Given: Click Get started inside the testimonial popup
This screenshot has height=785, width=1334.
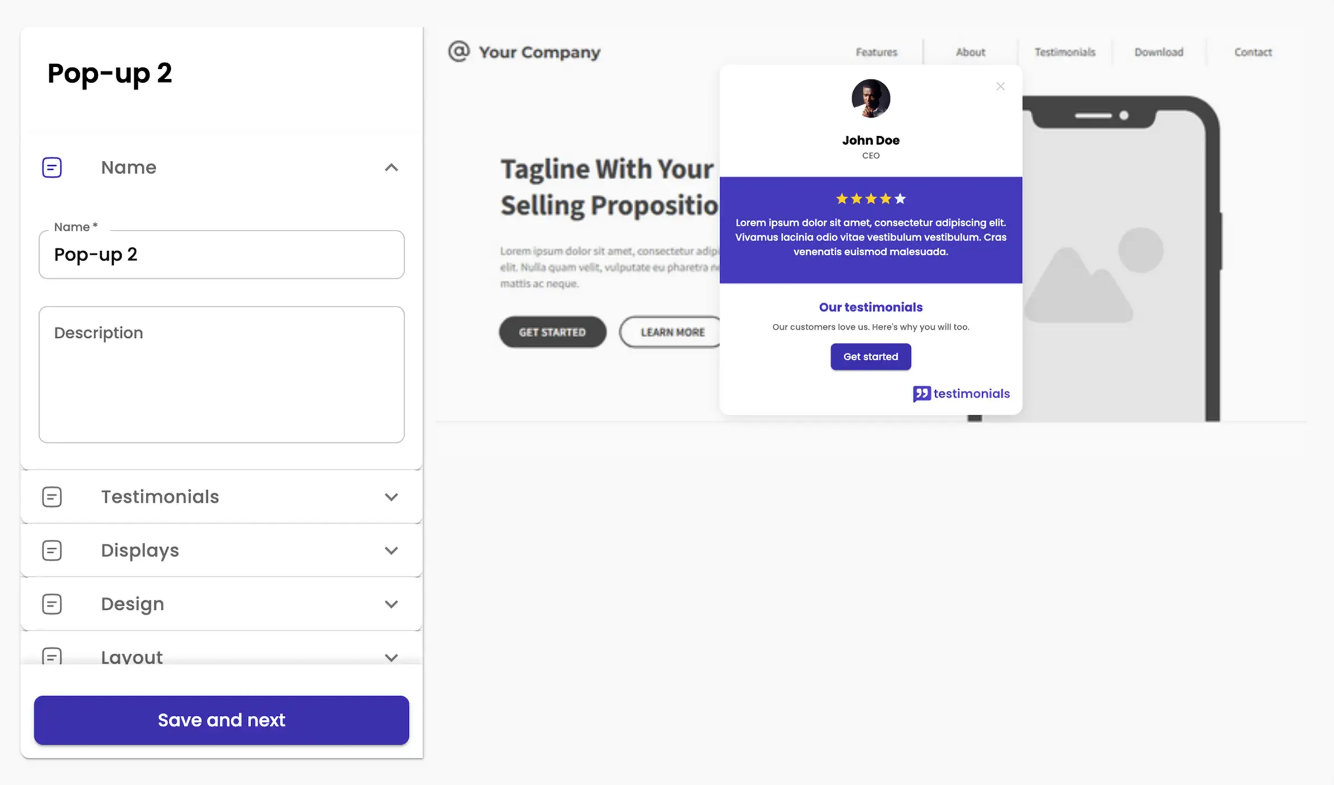Looking at the screenshot, I should pos(870,356).
